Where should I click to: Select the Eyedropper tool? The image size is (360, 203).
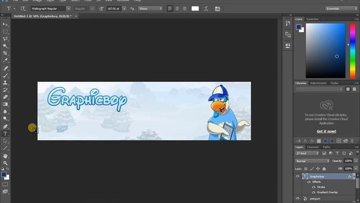pyautogui.click(x=5, y=60)
